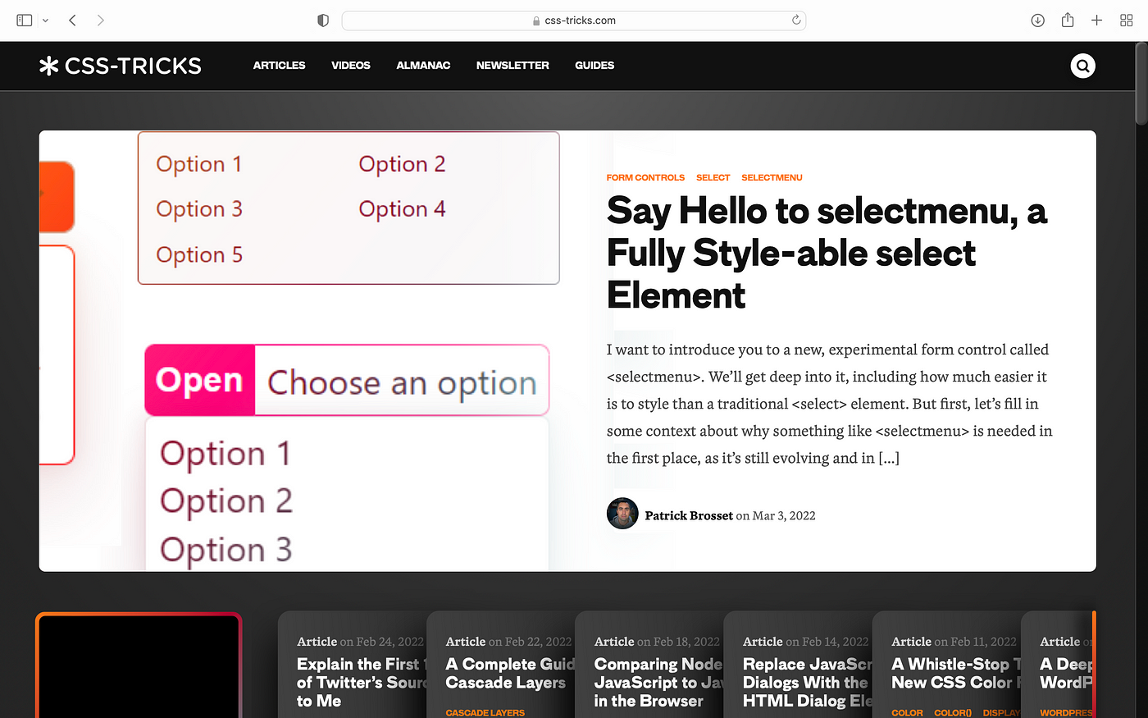Viewport: 1148px width, 718px height.
Task: Show the tab overview grid
Action: click(1126, 21)
